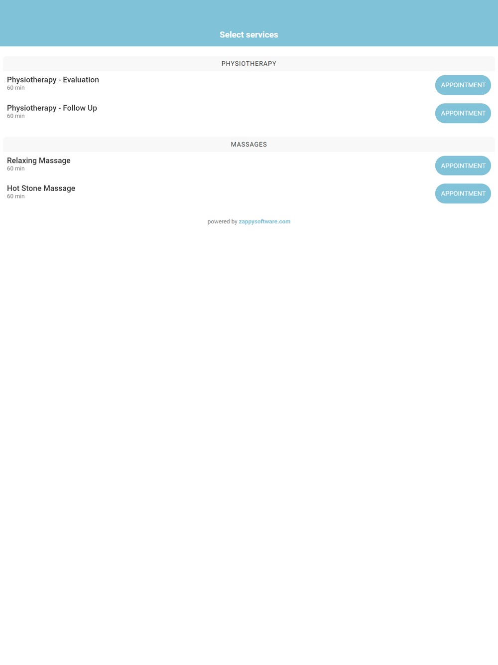Click the 'powered by' footer text
Image resolution: width=498 pixels, height=665 pixels.
coord(222,222)
